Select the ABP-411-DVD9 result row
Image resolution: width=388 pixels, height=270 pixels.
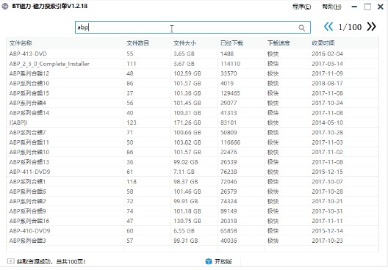(193, 172)
